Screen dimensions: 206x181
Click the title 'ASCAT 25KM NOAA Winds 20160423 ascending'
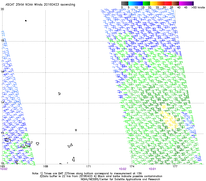point(40,5)
